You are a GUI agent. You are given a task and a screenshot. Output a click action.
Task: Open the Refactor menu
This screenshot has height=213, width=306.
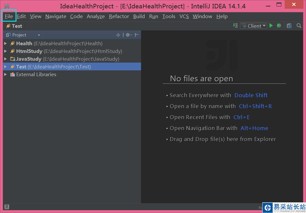[119, 16]
